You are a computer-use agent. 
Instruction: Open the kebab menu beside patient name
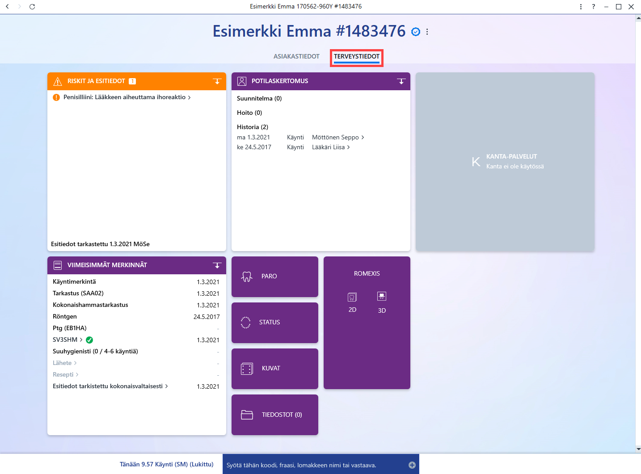click(x=427, y=32)
